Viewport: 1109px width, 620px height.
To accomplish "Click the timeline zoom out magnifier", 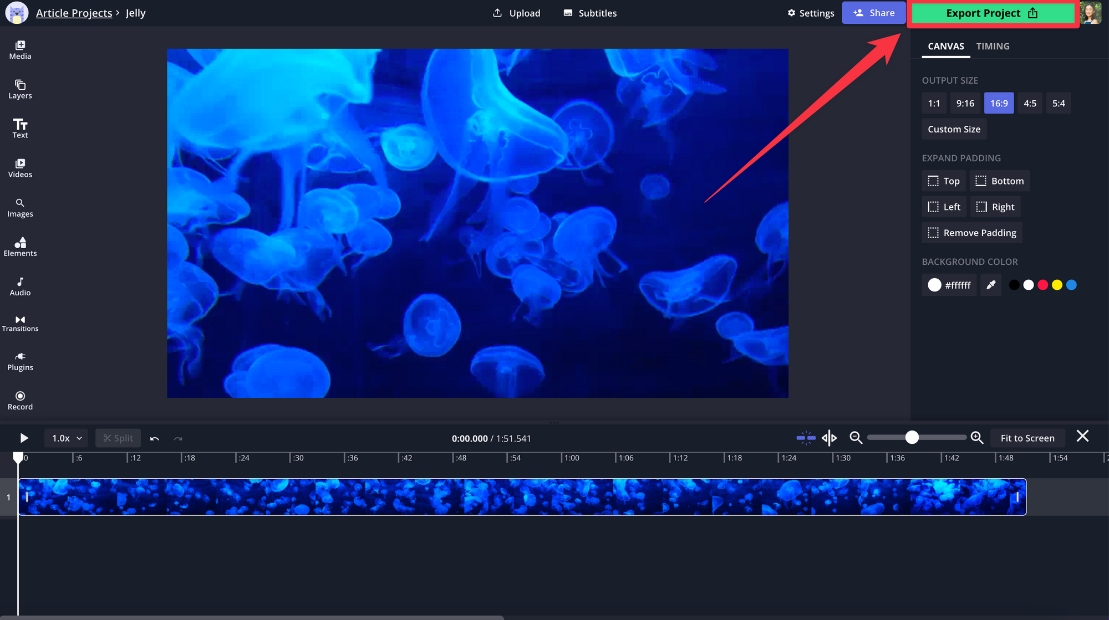I will click(856, 438).
